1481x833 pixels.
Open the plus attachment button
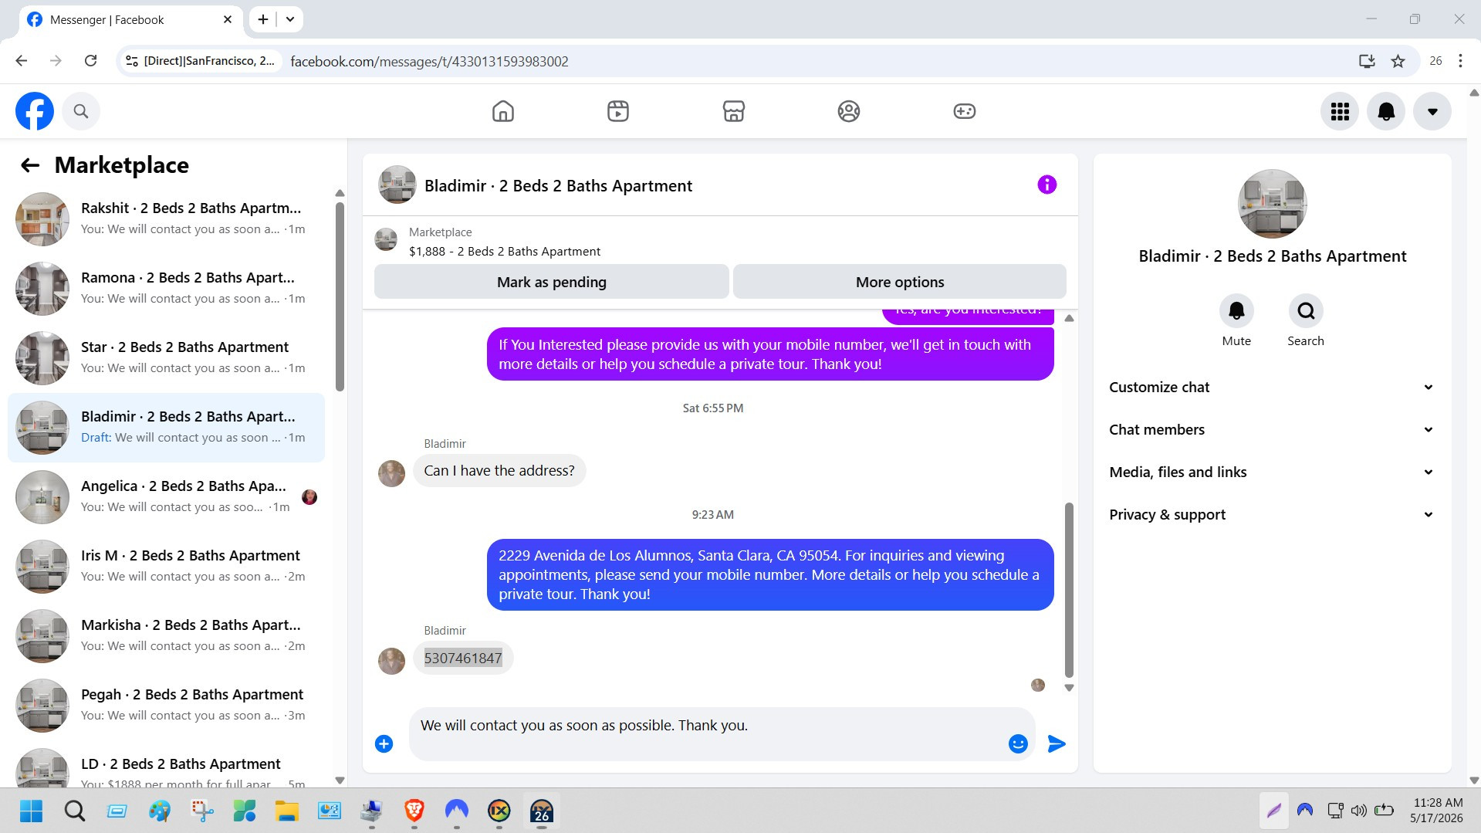pyautogui.click(x=384, y=743)
